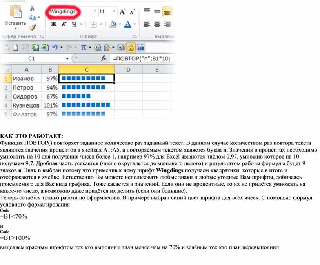Click the font size 11 field
Image resolution: width=320 pixels, height=265 pixels.
(105, 11)
